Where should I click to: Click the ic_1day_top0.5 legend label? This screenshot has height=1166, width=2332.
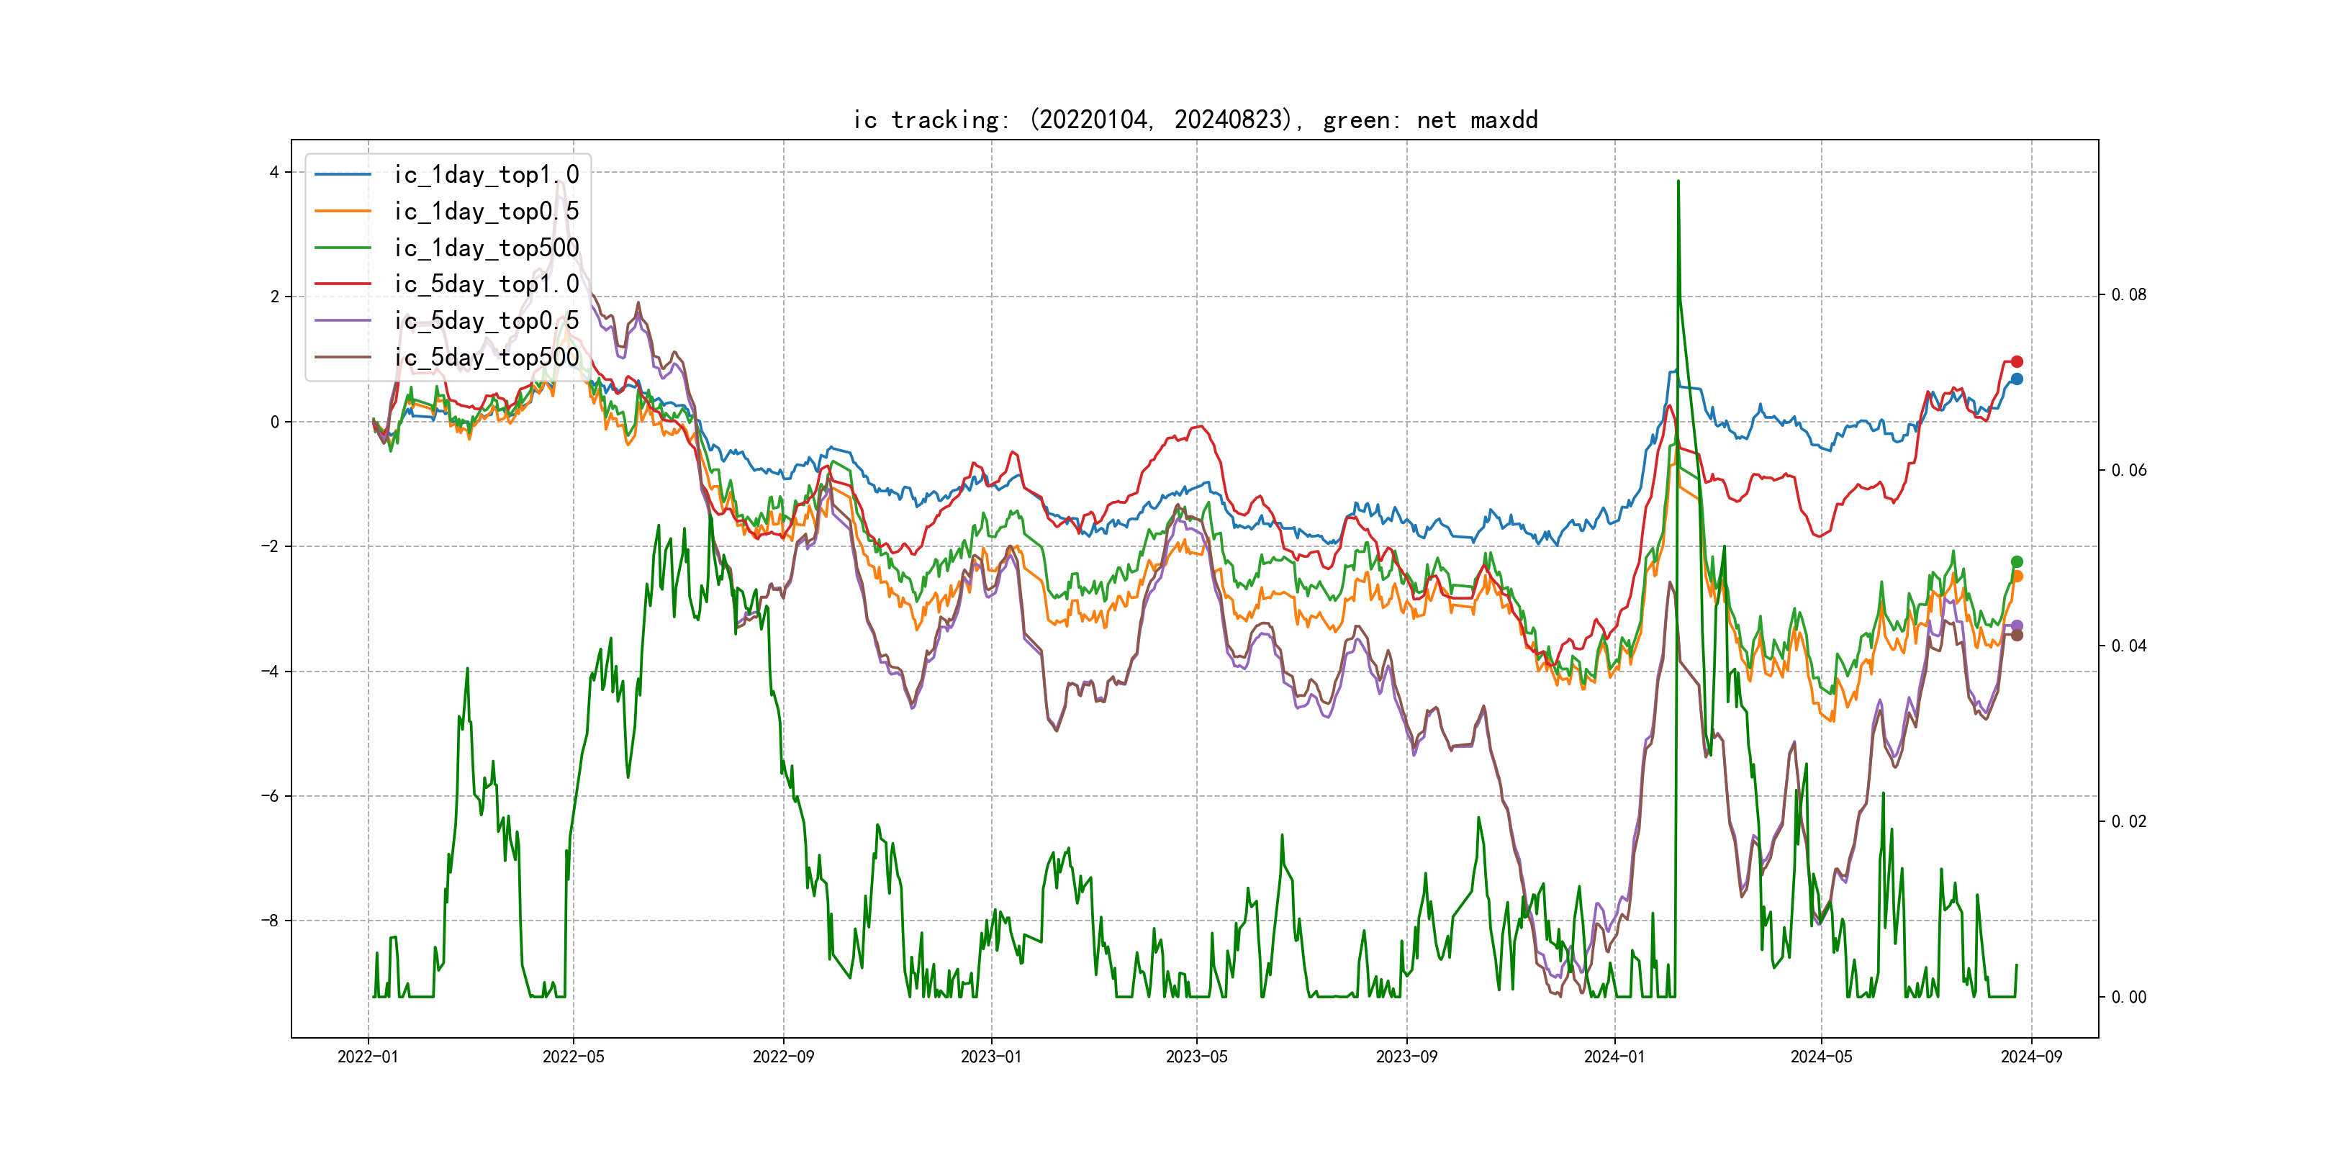point(486,211)
